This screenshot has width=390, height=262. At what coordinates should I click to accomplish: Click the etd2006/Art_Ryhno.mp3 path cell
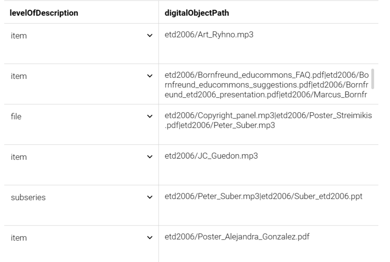(268, 43)
